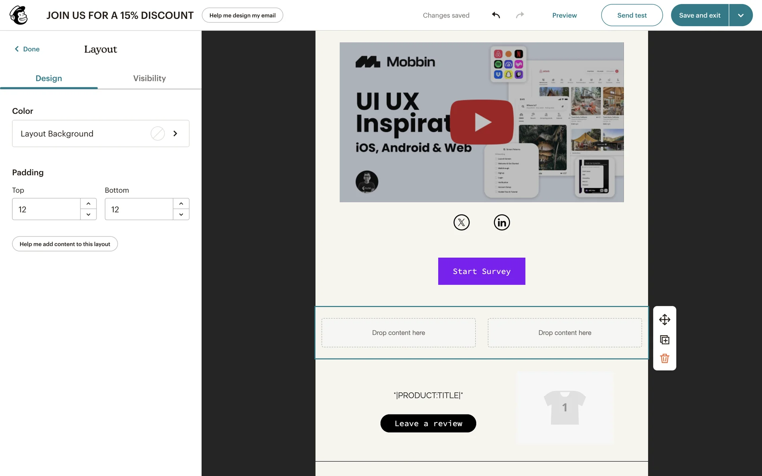Increase the Bottom padding value

click(181, 203)
